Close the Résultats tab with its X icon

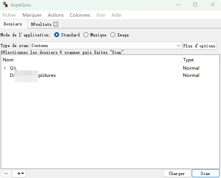coord(56,24)
